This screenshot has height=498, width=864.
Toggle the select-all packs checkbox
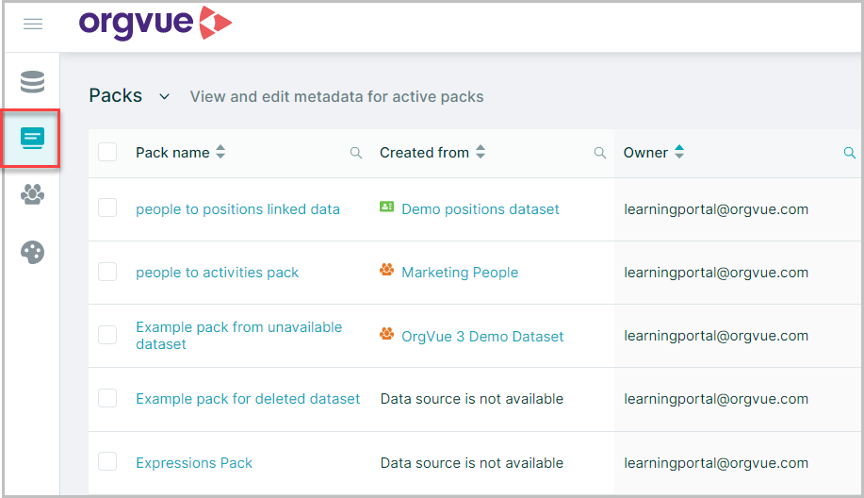click(x=107, y=152)
